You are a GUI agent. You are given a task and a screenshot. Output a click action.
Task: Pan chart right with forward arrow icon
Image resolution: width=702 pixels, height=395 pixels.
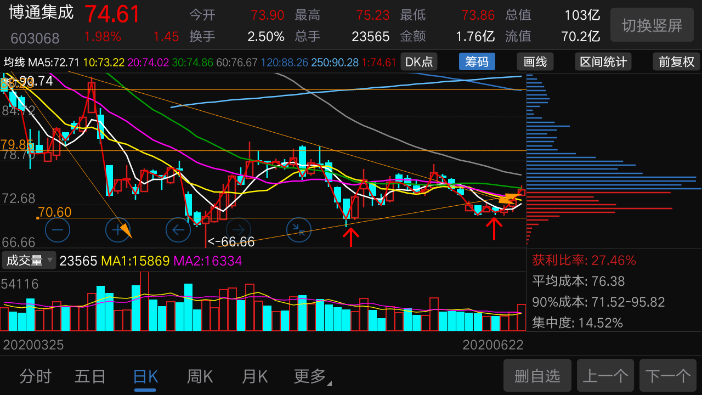pos(239,230)
